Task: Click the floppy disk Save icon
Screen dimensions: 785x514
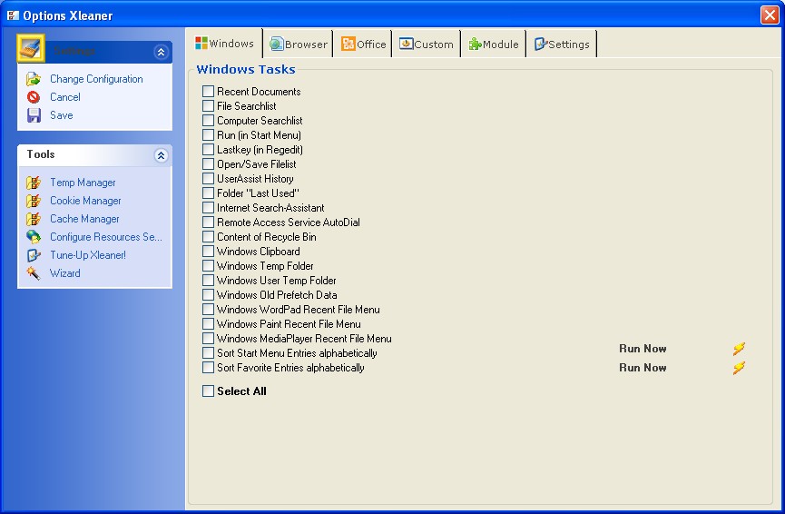Action: 34,115
